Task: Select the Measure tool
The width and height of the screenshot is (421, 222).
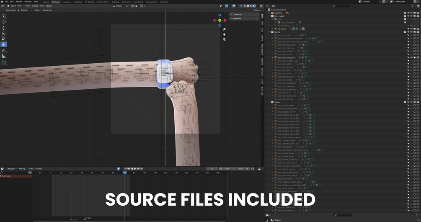Action: pos(4,57)
